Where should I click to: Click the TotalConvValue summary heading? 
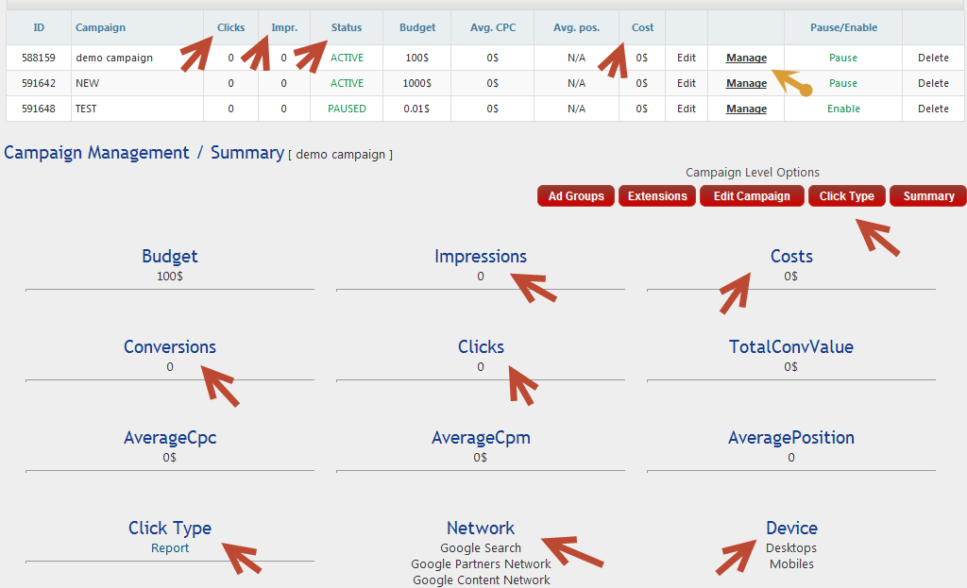click(791, 347)
